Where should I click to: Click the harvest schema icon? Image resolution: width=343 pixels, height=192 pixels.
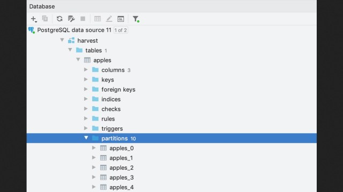click(x=71, y=41)
